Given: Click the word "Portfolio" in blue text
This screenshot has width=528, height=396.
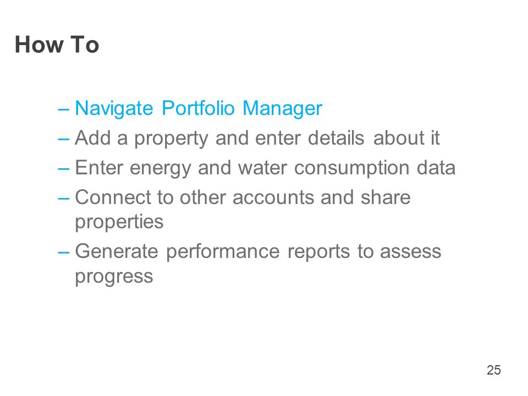Looking at the screenshot, I should (x=198, y=108).
